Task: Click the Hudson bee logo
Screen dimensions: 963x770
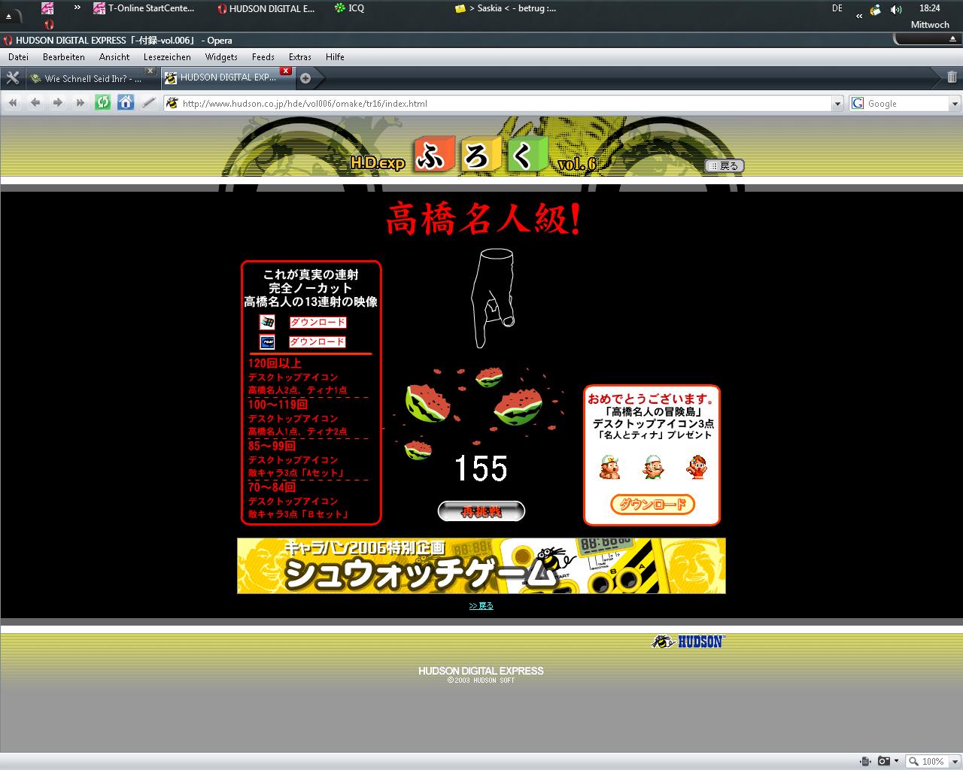Action: (x=688, y=641)
